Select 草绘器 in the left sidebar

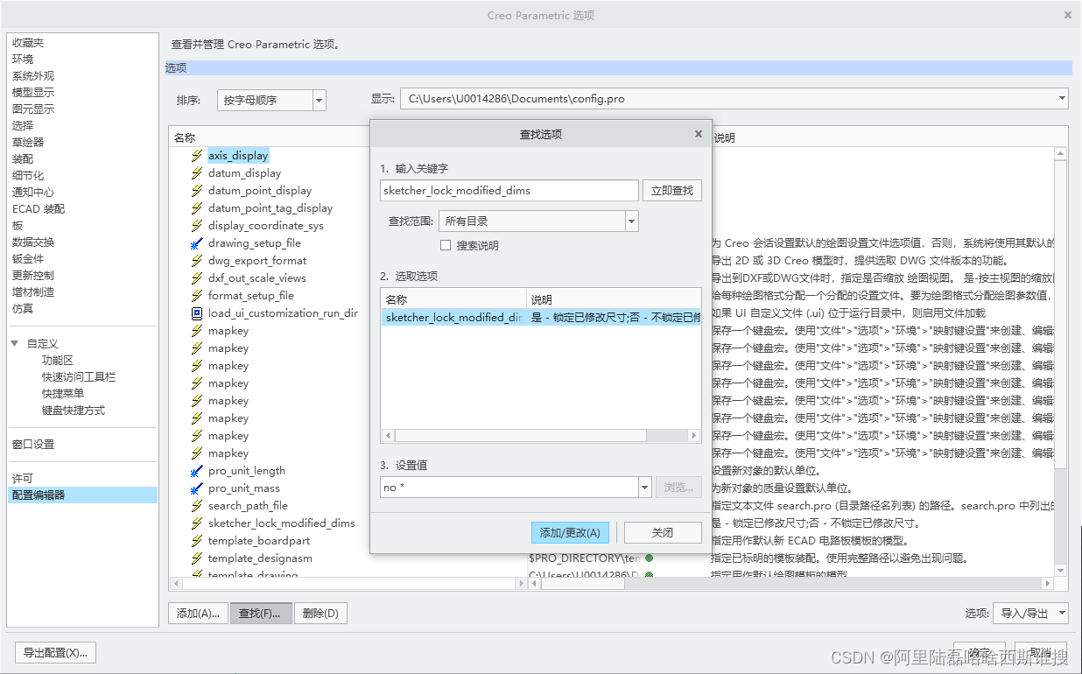(28, 143)
